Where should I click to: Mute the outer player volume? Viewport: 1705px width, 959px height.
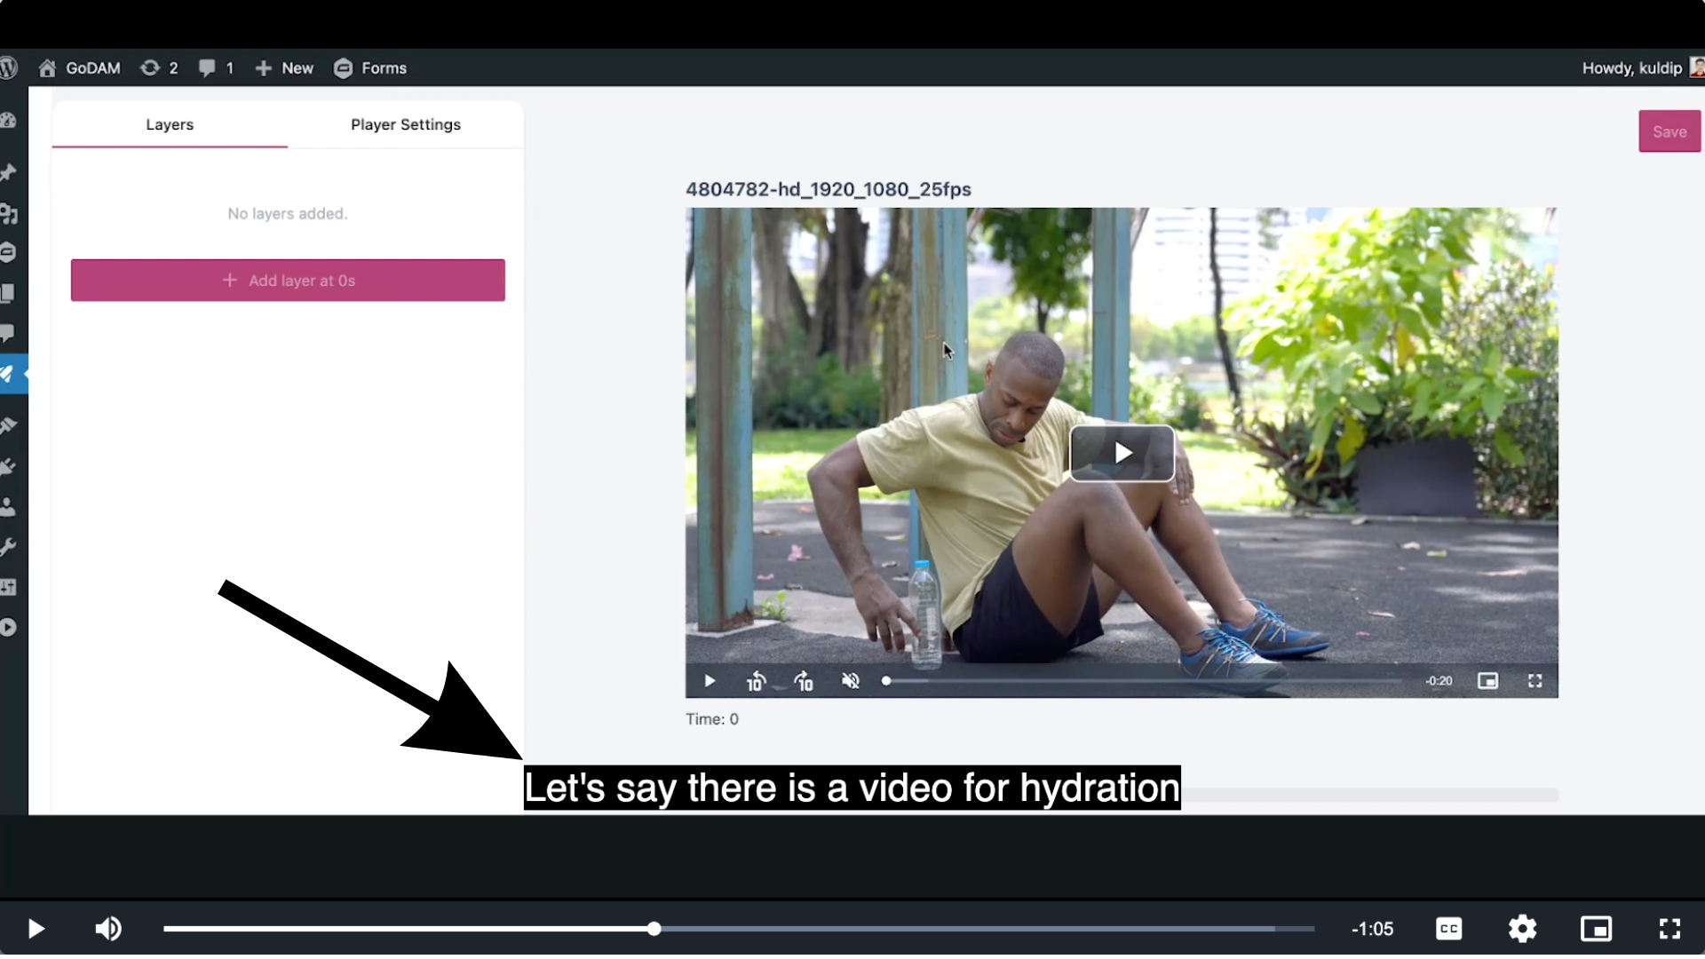point(108,929)
